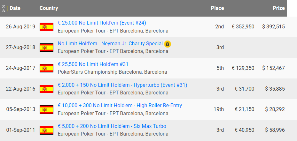Sort results by the Place column header
The image size is (297, 141).
pos(217,8)
